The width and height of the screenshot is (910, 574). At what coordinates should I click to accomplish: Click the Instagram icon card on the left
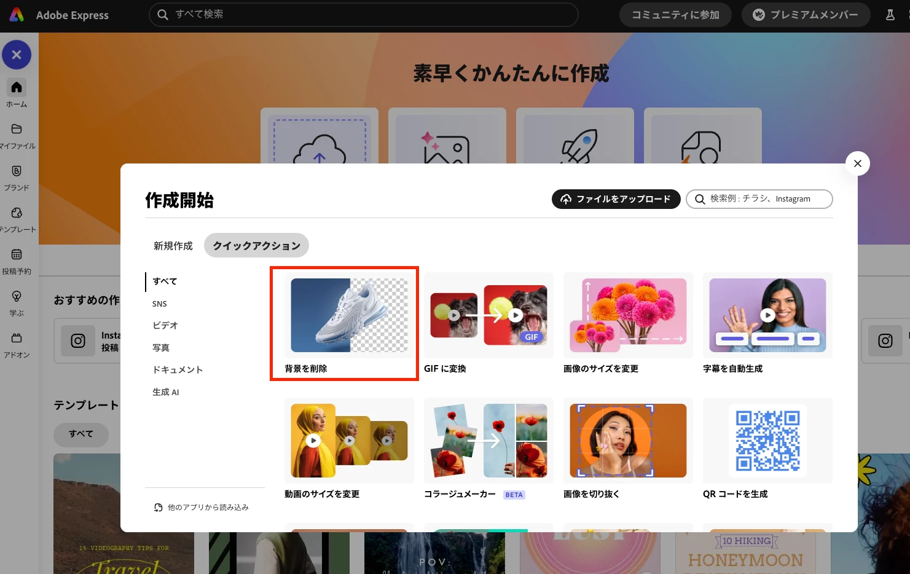tap(87, 340)
